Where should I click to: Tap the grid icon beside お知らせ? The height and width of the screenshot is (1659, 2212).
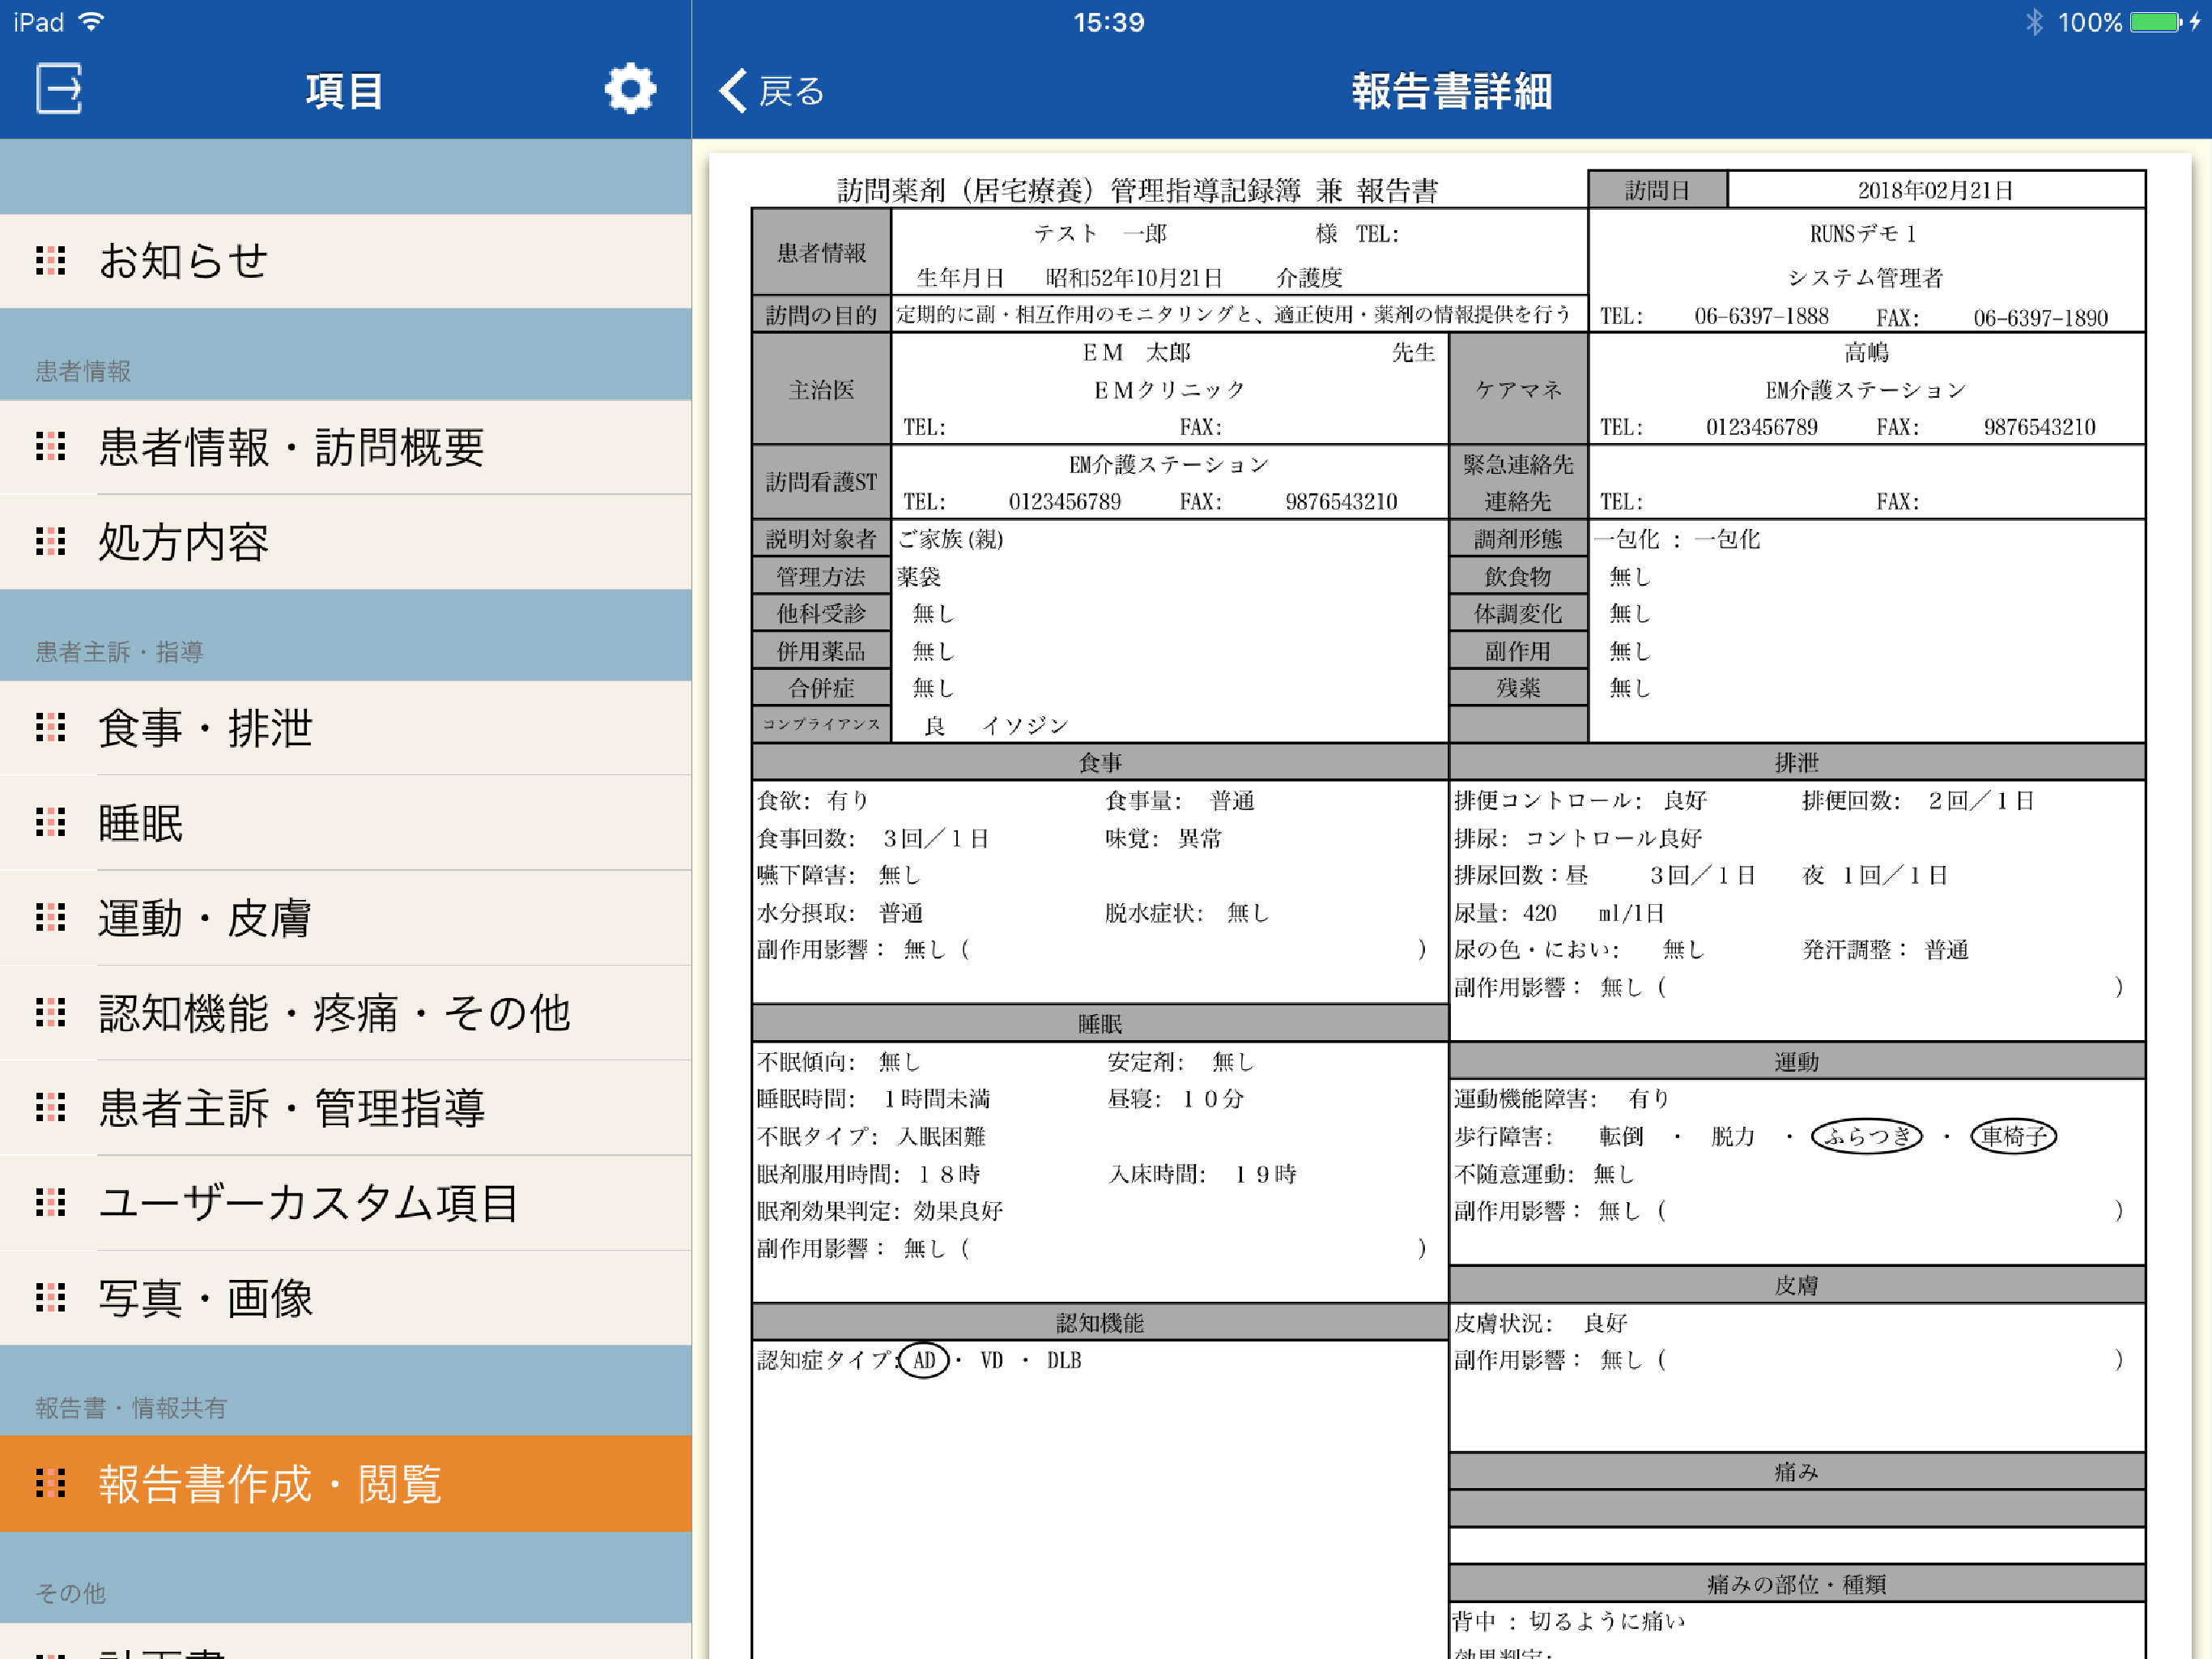(x=51, y=260)
